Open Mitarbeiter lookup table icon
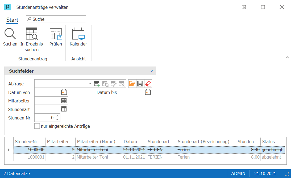The height and width of the screenshot is (178, 291). click(x=64, y=101)
